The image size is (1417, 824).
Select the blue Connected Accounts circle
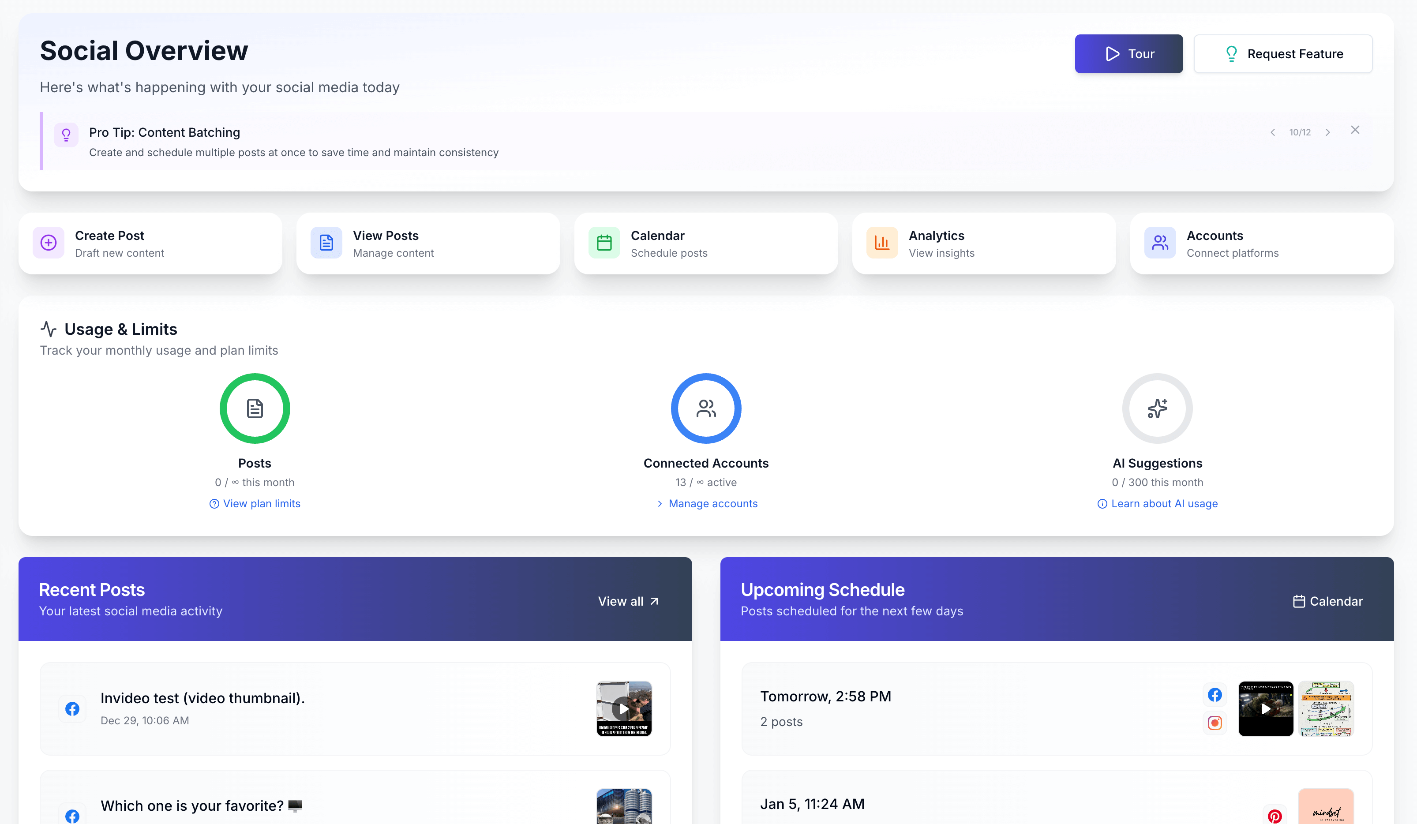coord(706,408)
